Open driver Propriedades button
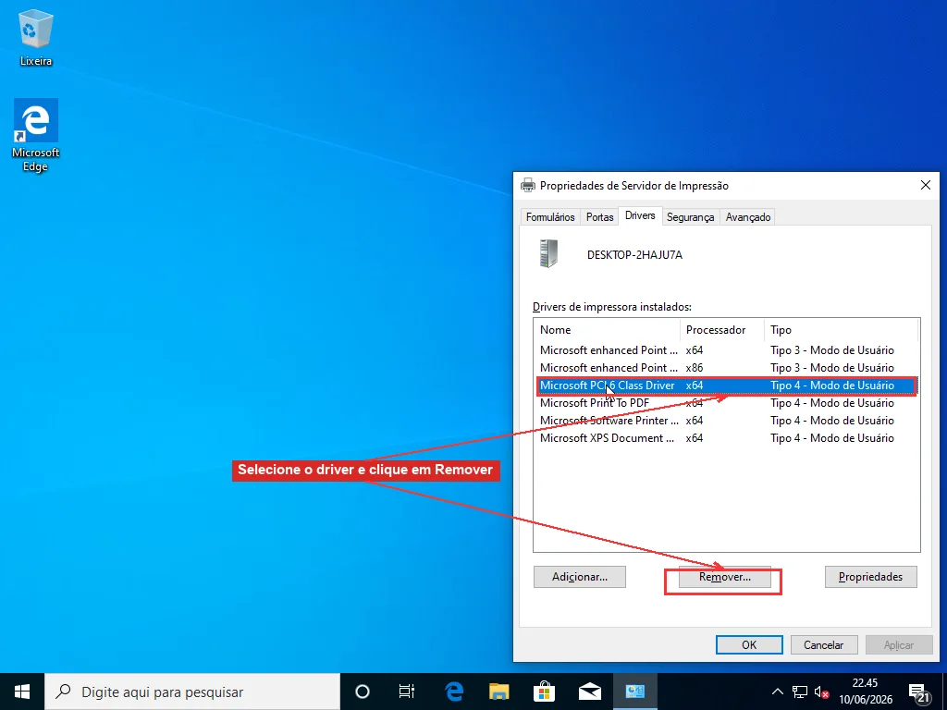This screenshot has width=947, height=710. (x=871, y=577)
